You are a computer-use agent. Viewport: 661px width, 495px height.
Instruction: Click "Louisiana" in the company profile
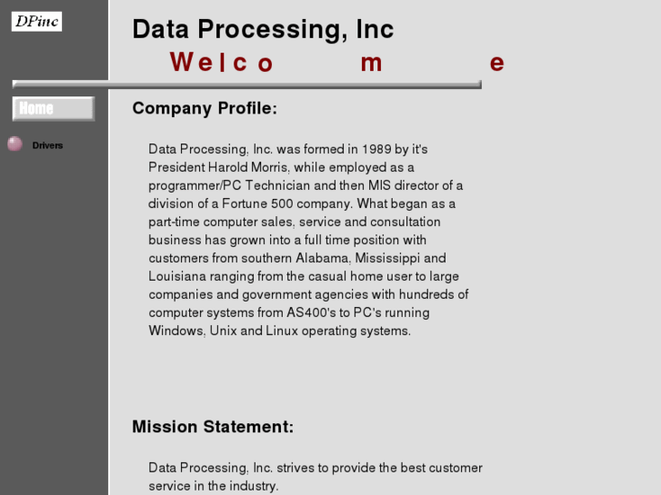click(177, 276)
